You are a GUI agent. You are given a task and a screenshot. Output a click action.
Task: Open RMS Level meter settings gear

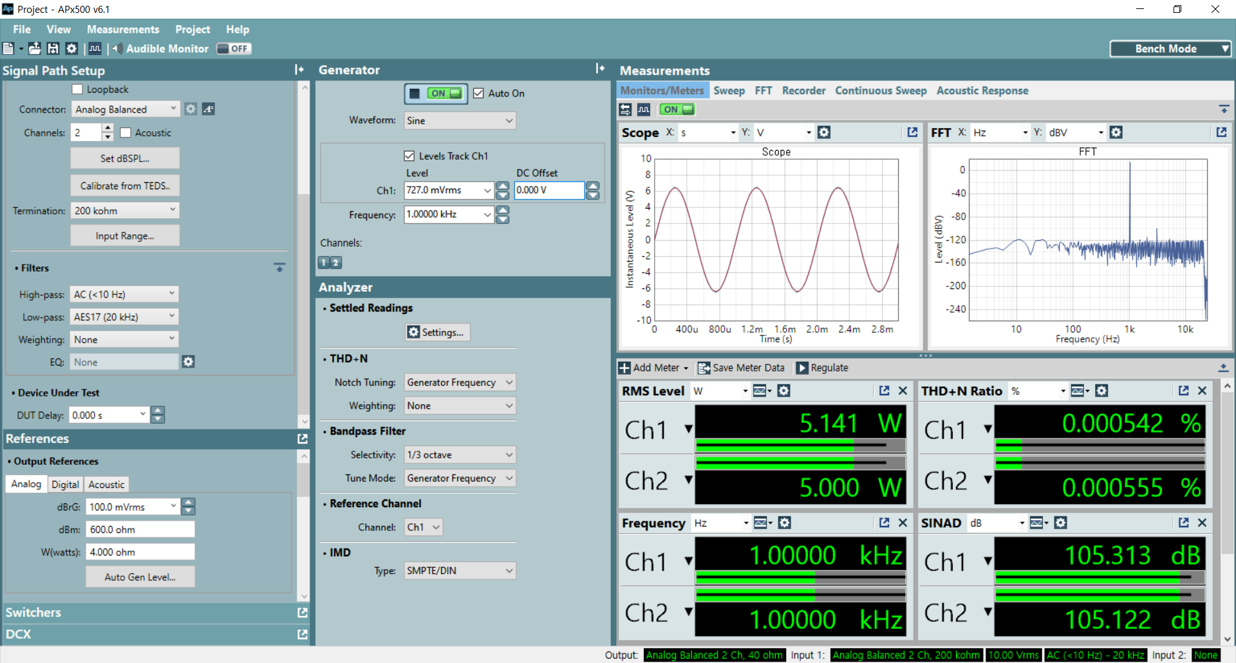tap(783, 391)
